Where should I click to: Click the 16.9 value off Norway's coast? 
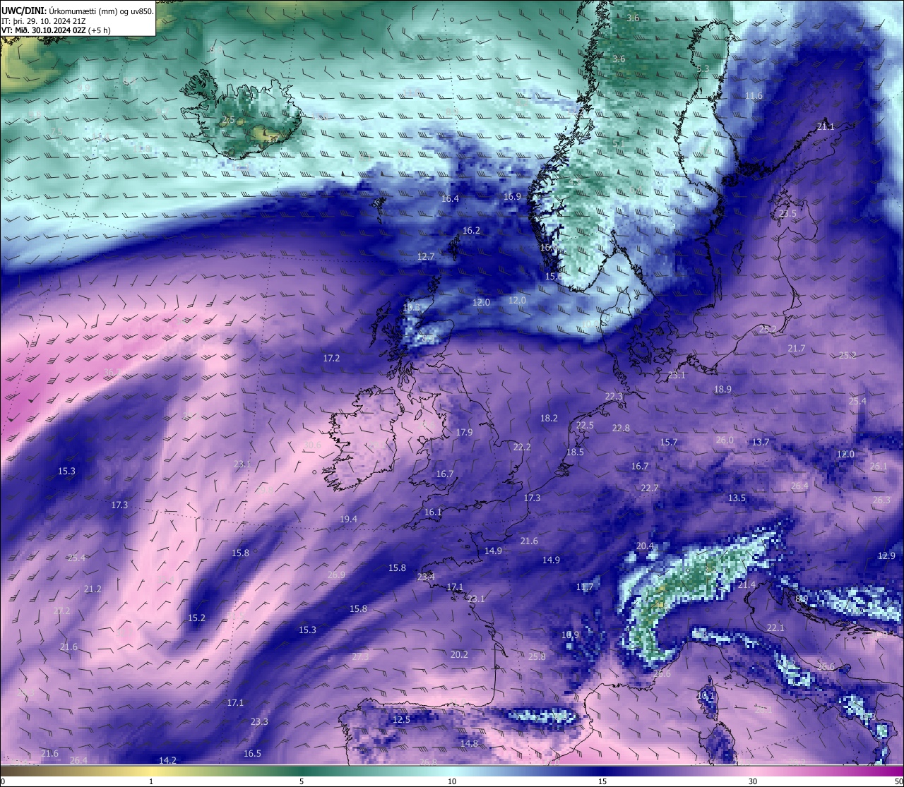point(512,196)
